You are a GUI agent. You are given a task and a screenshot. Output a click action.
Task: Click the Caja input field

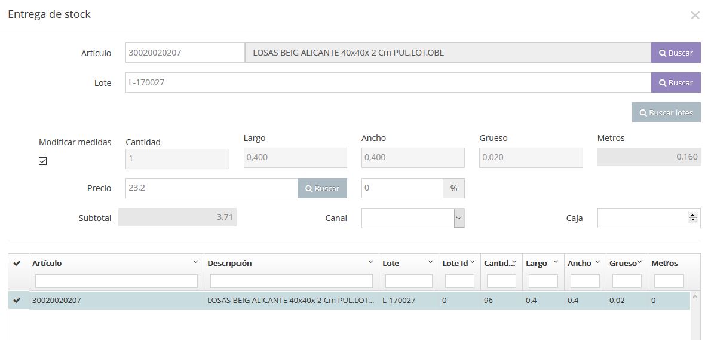(649, 218)
